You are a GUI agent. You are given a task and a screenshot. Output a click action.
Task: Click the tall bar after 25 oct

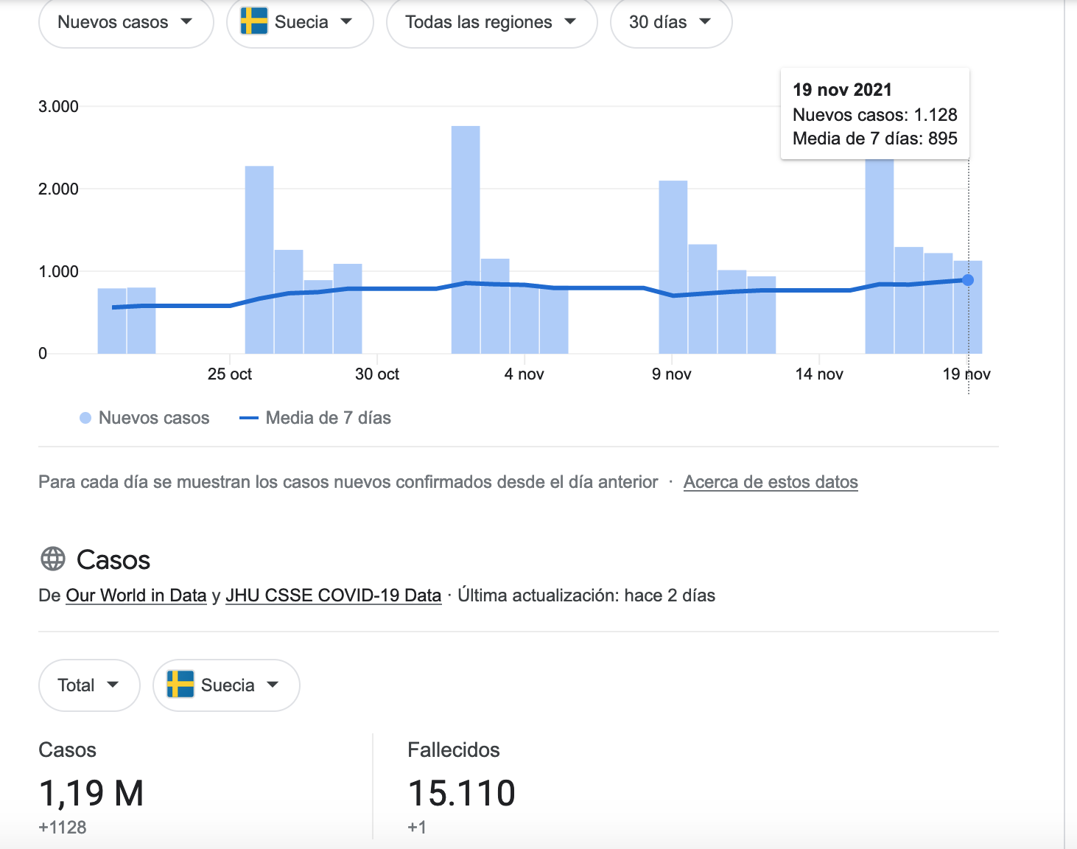tap(259, 259)
